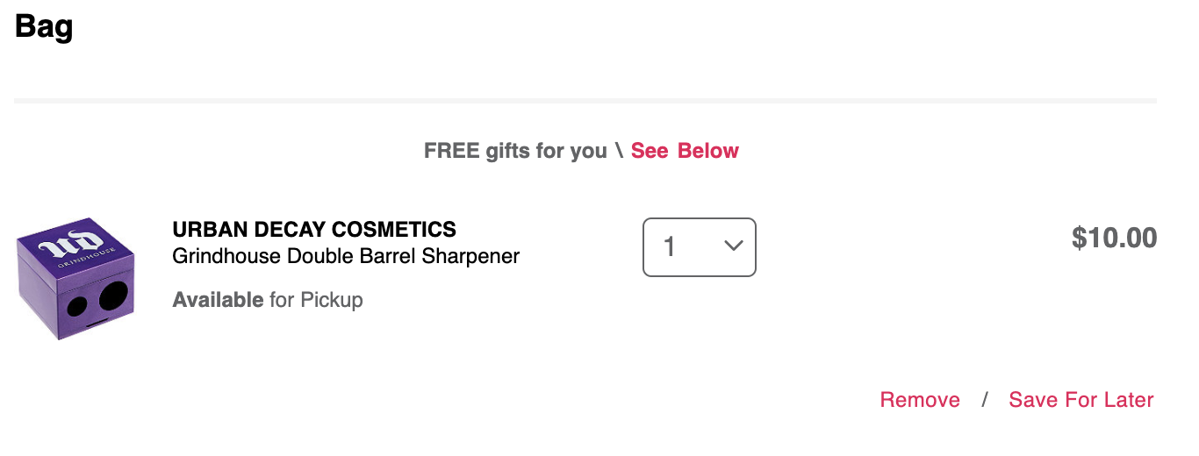The width and height of the screenshot is (1199, 456).
Task: Click the Available for Pickup status text
Action: [268, 300]
